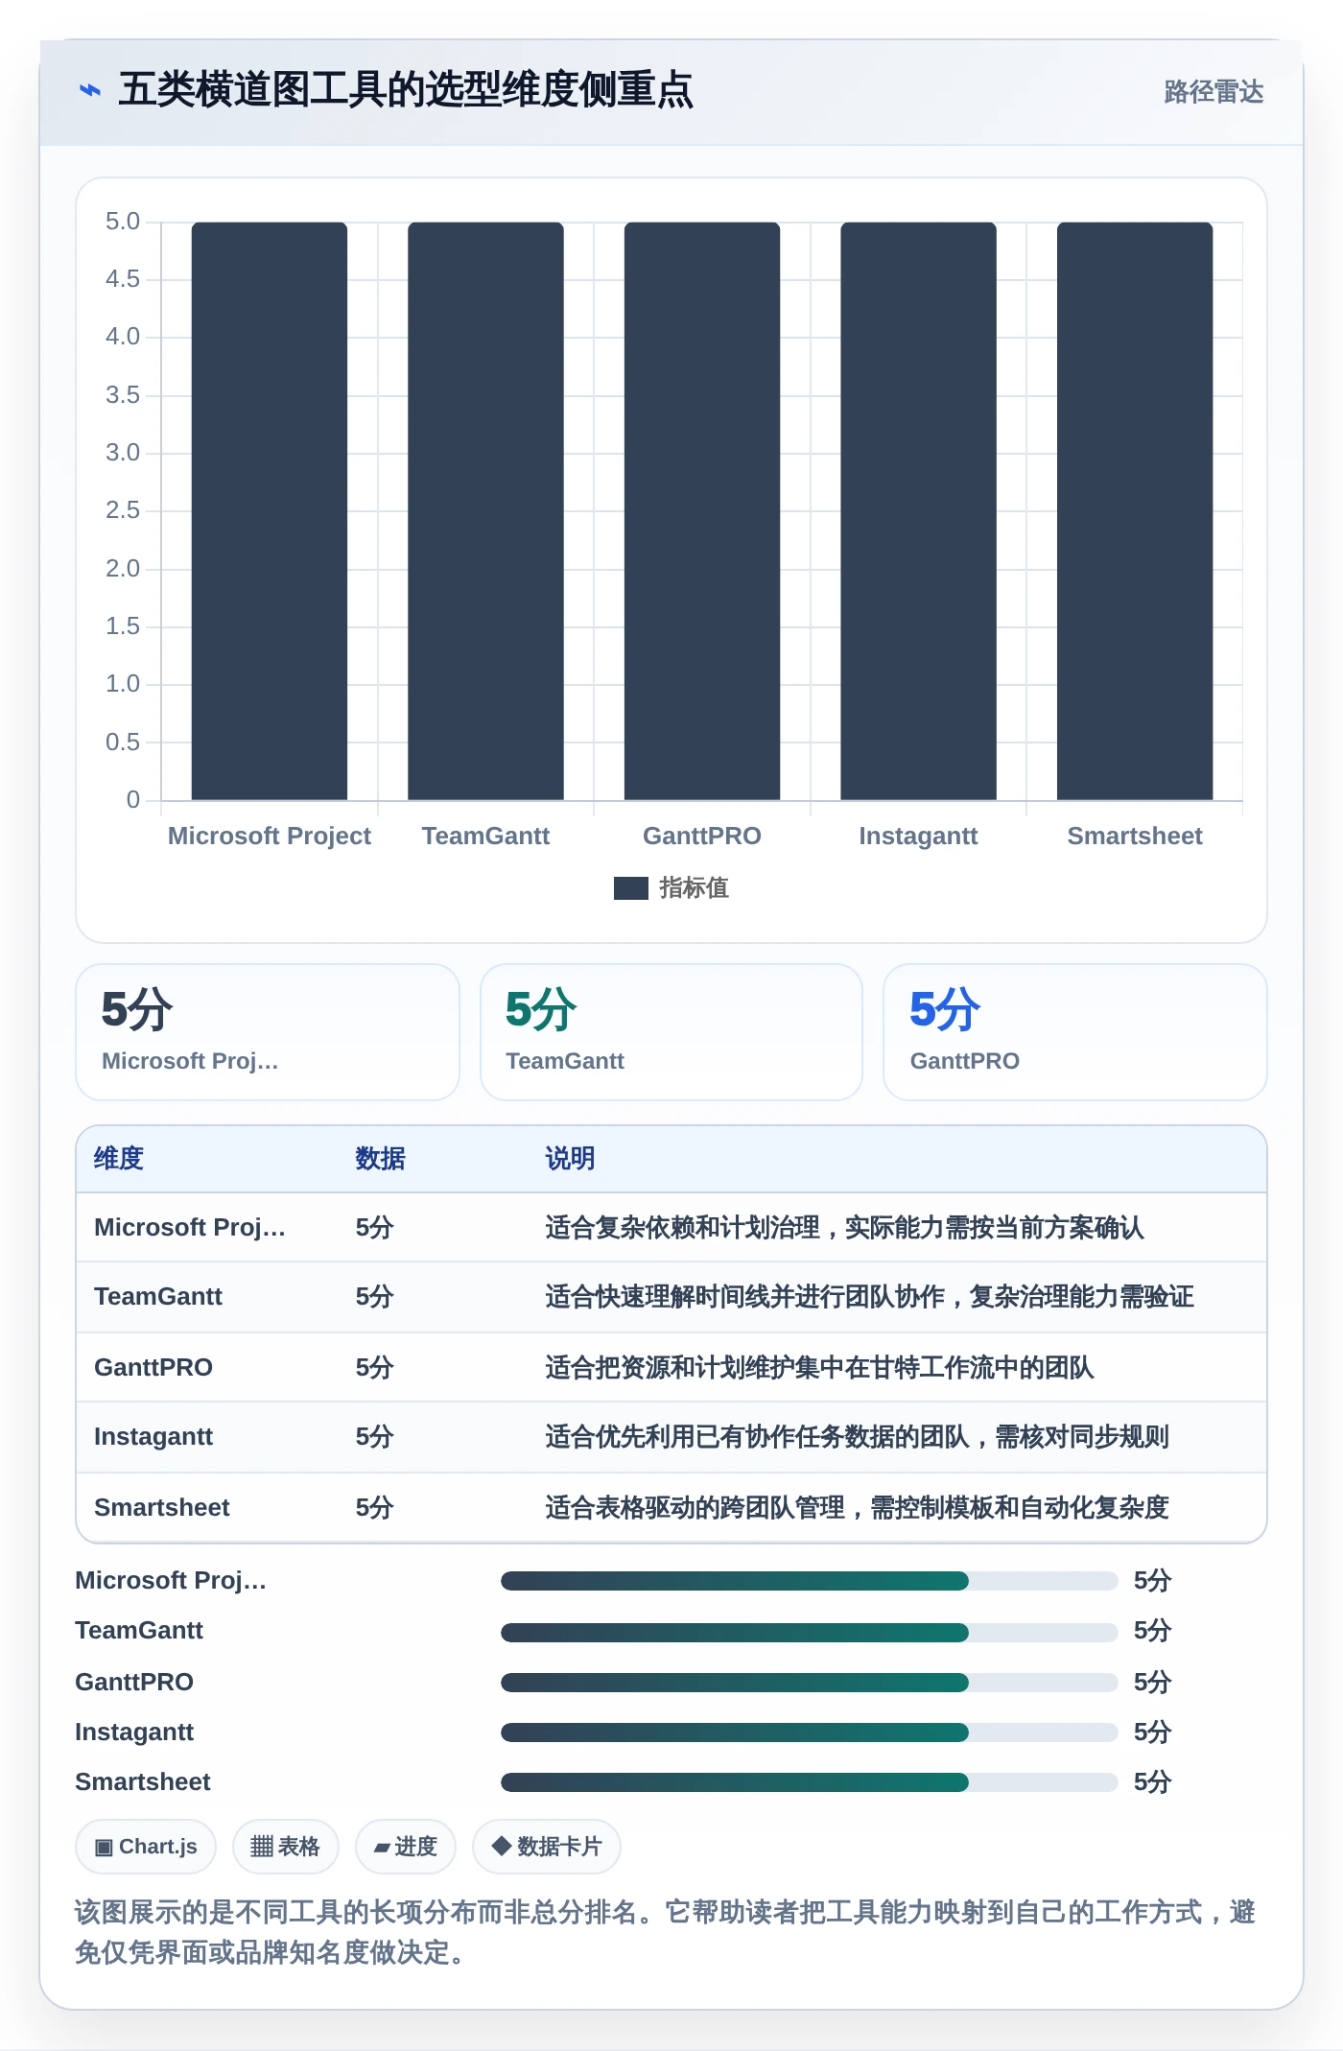Select the Chart.js tag chip

[146, 1847]
